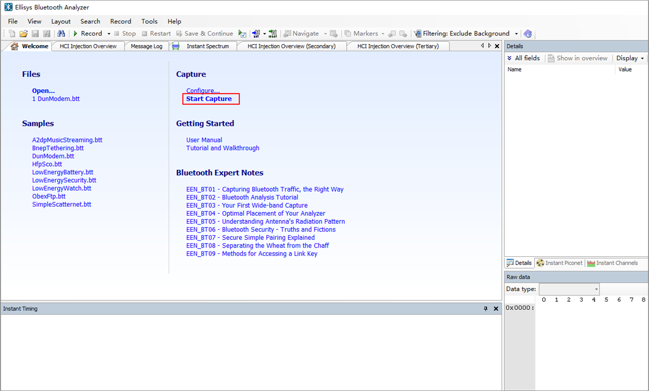Switch to the Welcome tab
Viewport: 649px width, 391px height.
tap(30, 46)
